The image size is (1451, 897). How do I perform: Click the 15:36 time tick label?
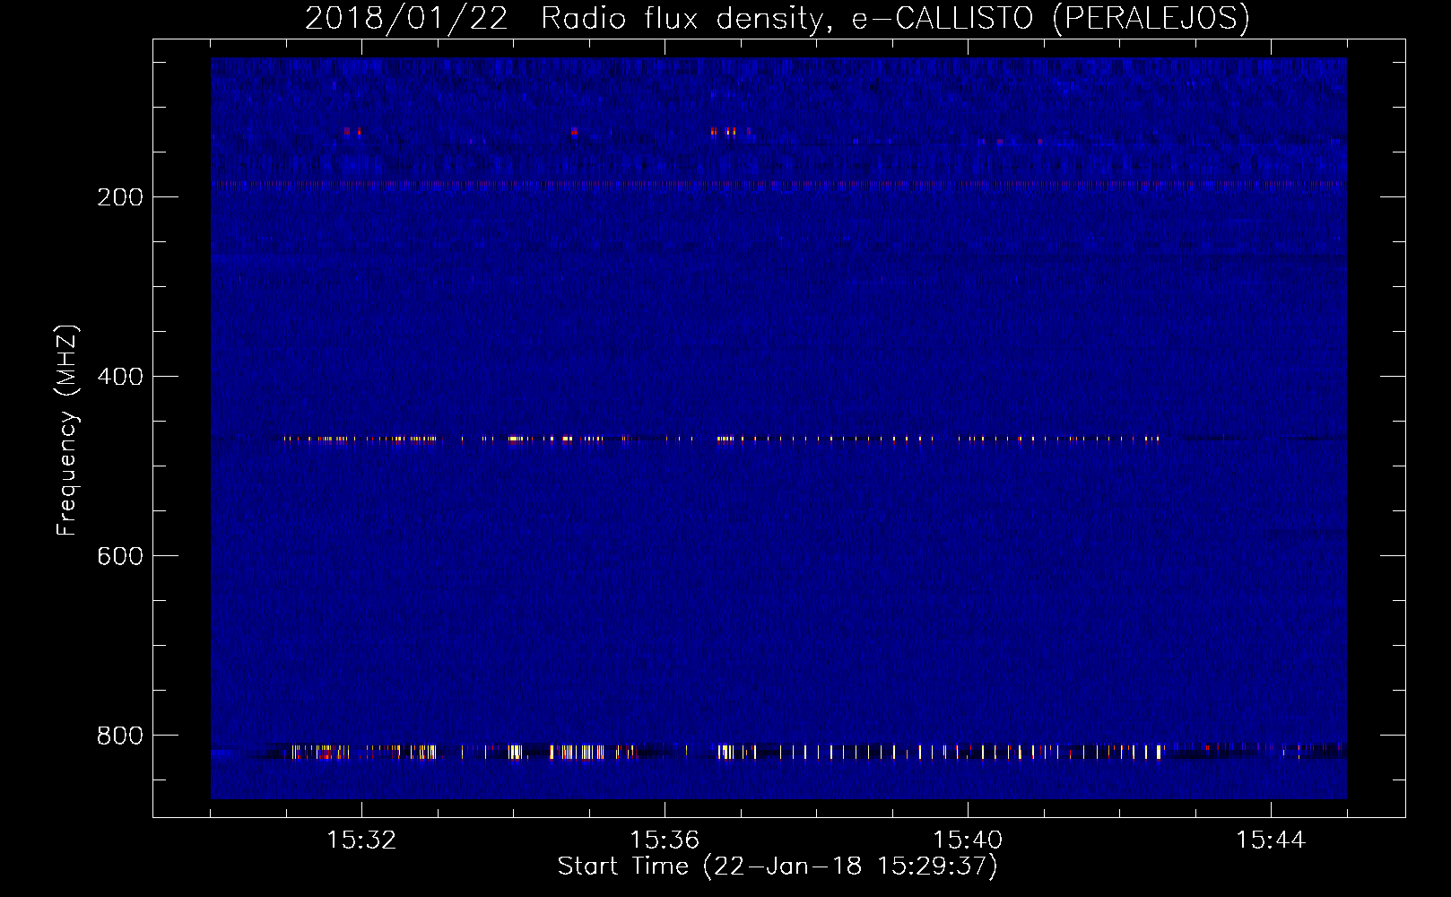click(665, 840)
